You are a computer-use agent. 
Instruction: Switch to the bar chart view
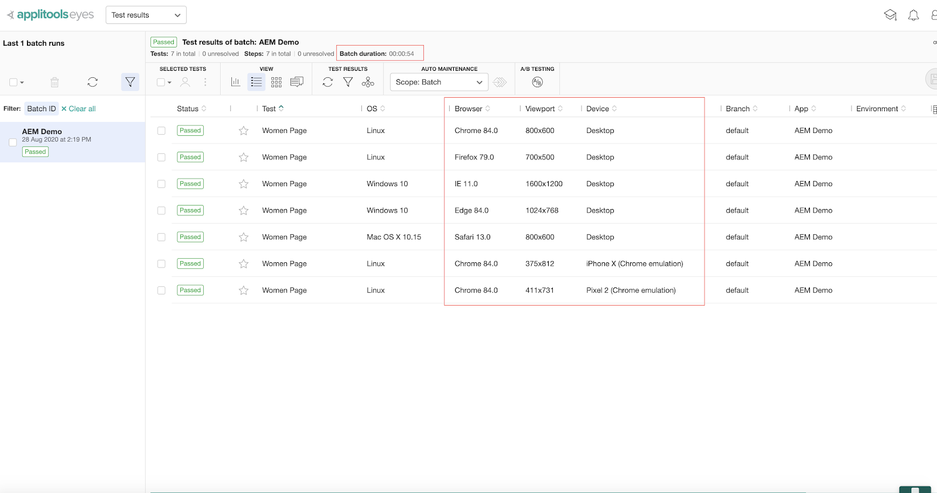[x=235, y=82]
